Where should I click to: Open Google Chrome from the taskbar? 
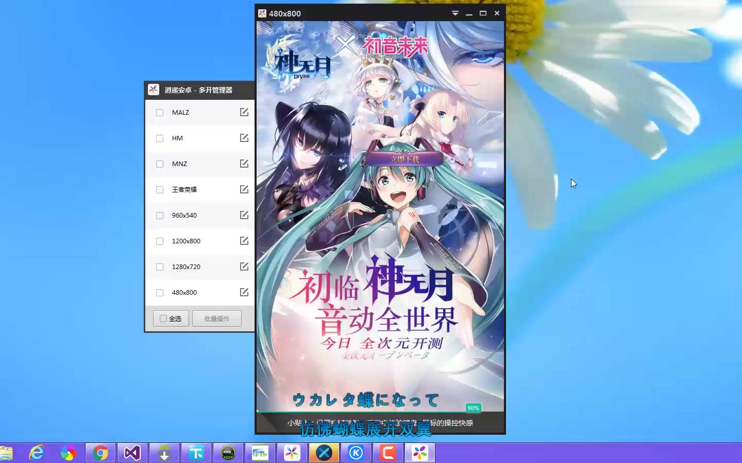point(100,453)
